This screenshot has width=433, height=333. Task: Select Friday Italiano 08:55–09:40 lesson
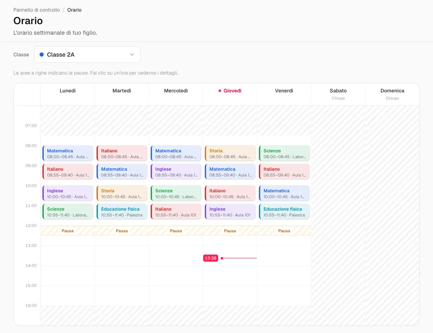284,171
